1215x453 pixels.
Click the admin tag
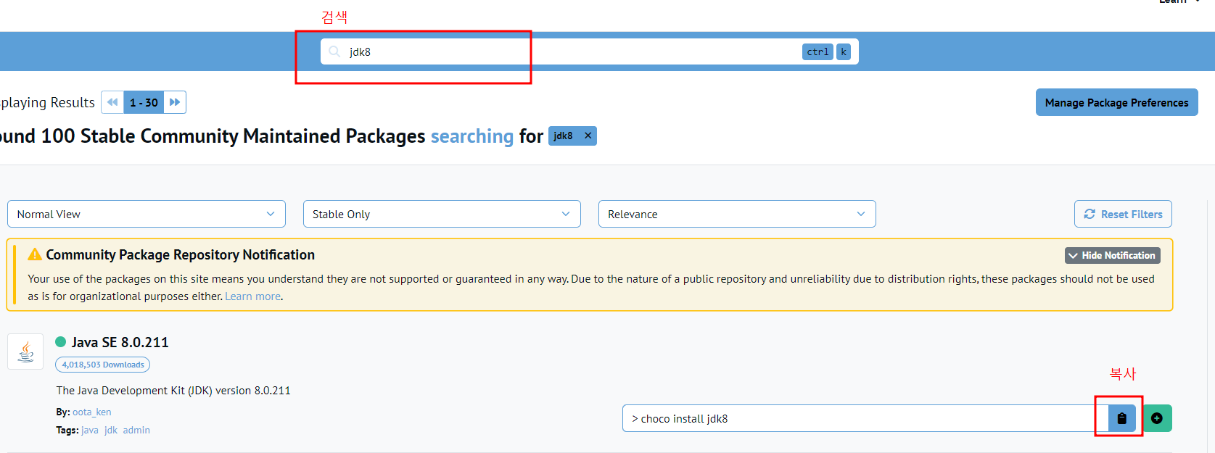click(136, 430)
